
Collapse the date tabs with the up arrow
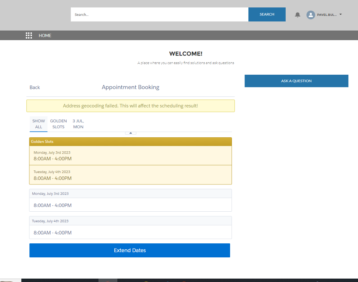(x=130, y=133)
